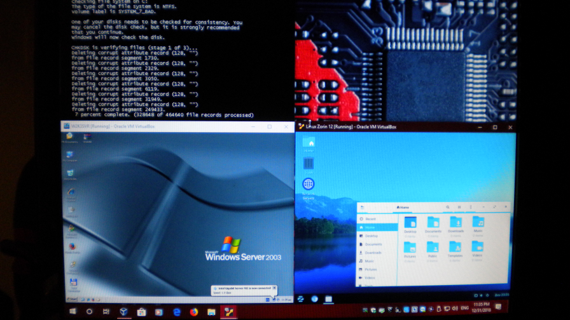Select Pictures in the Files sidebar
570x320 pixels.
point(377,270)
